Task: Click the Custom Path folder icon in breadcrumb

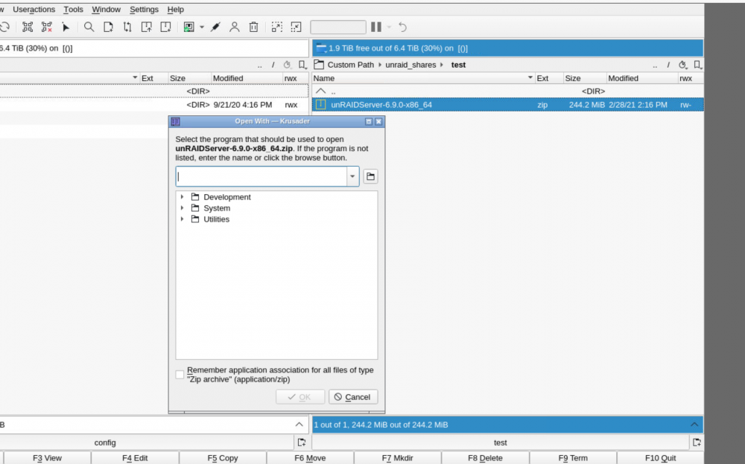Action: (x=319, y=65)
